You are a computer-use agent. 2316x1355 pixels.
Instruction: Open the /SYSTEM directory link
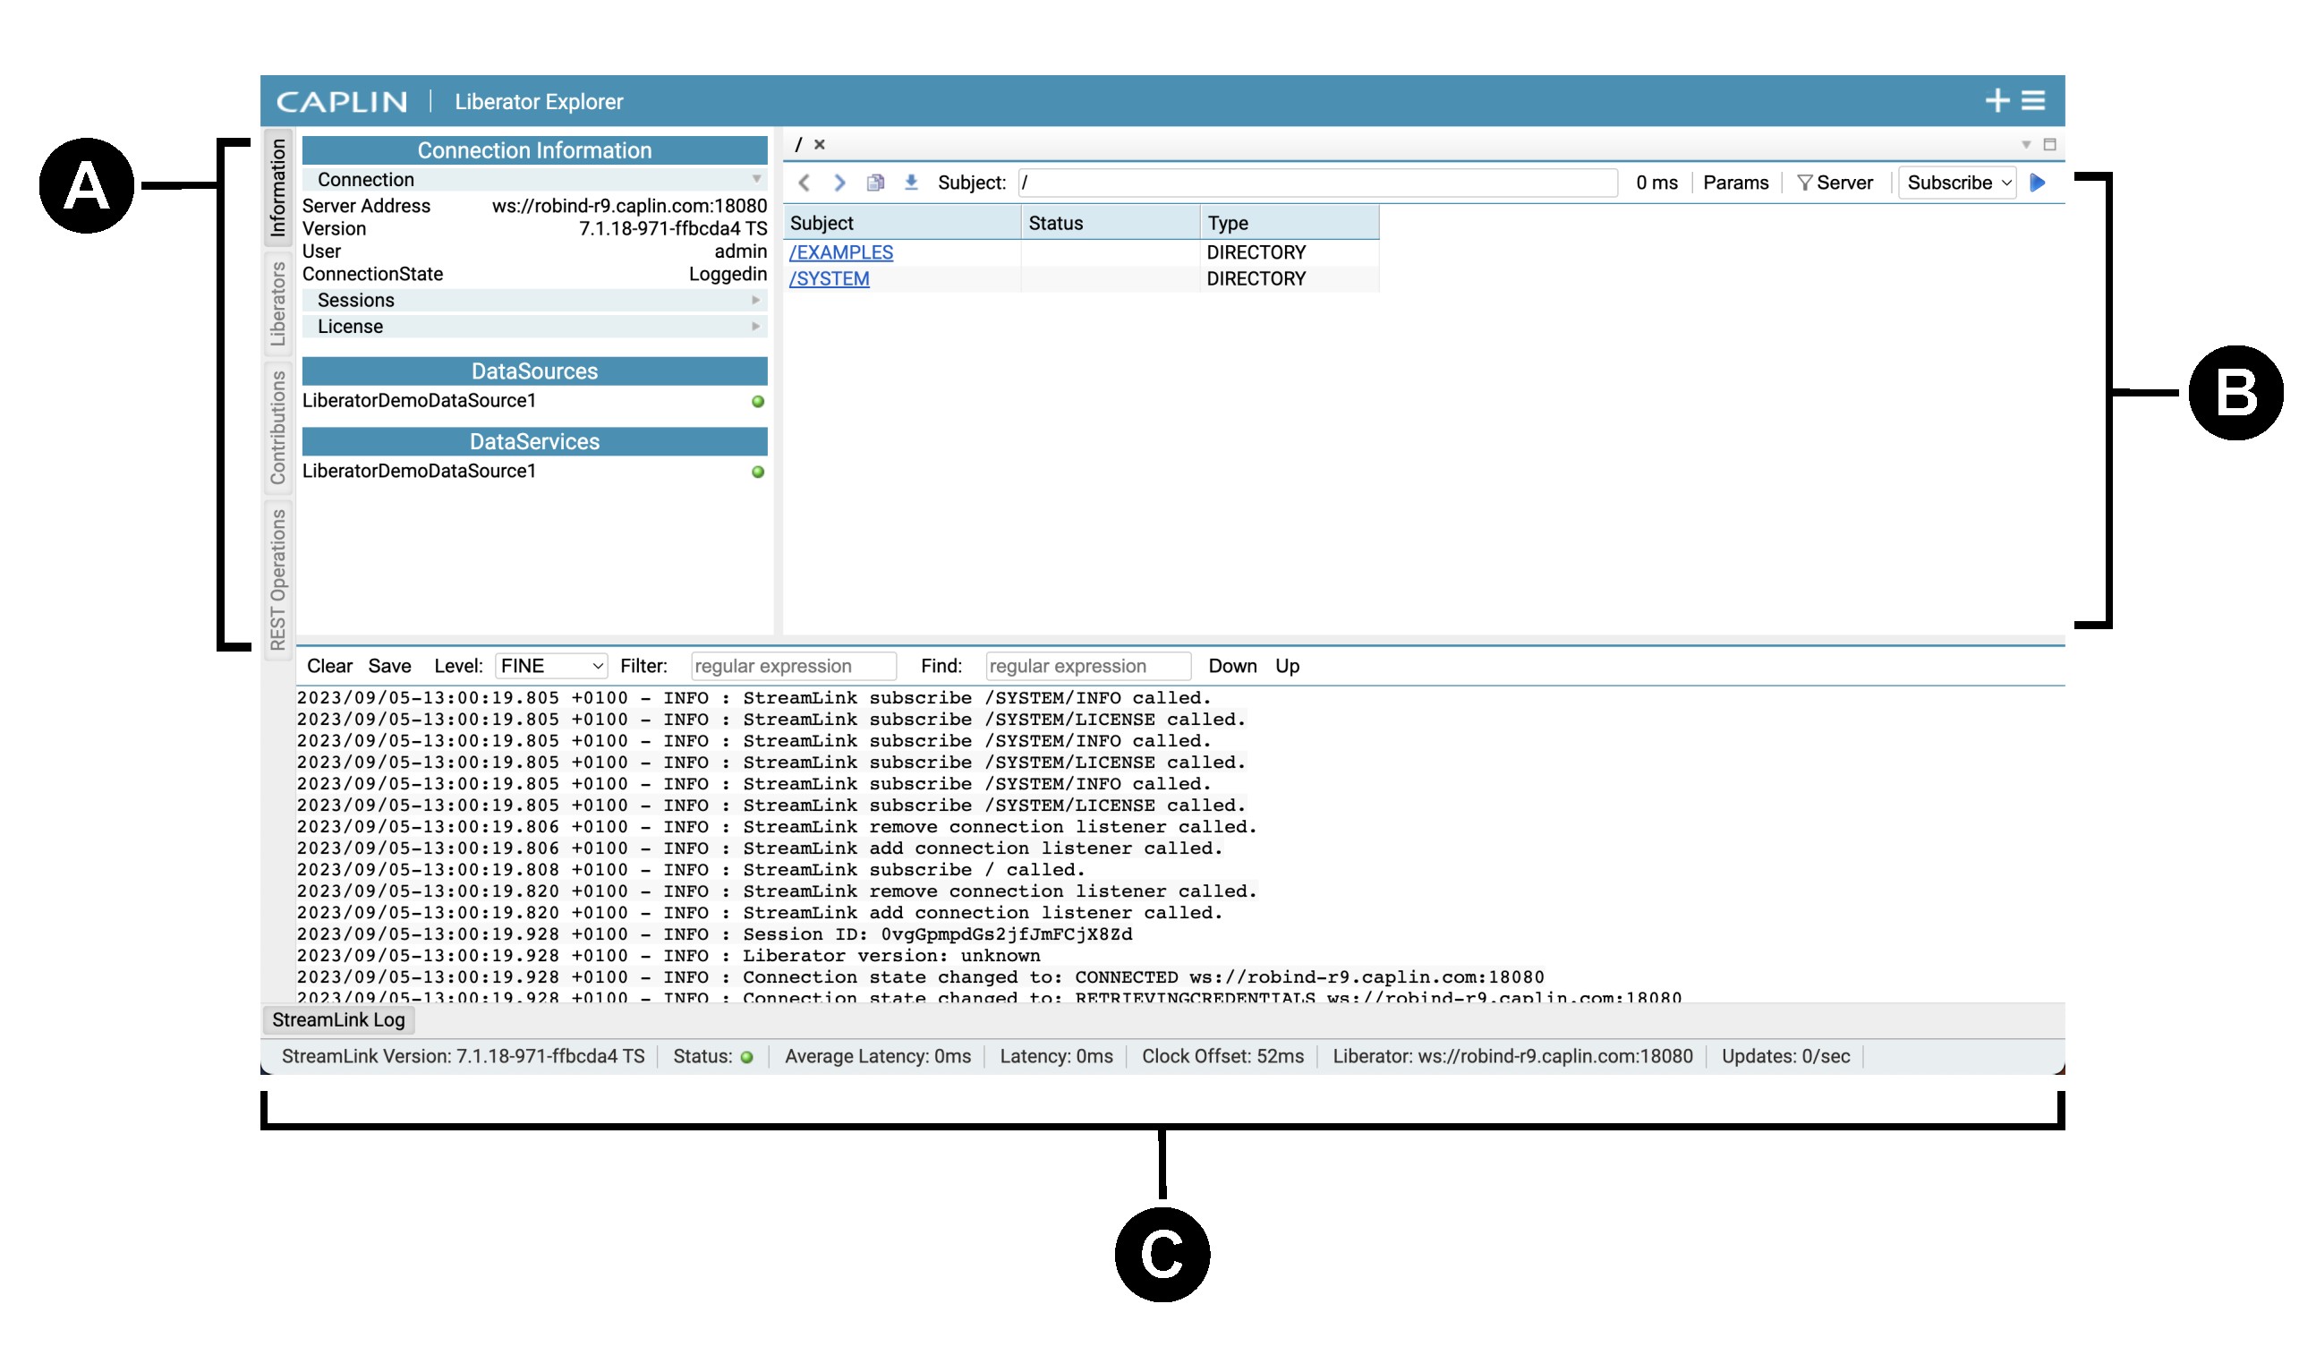(829, 278)
